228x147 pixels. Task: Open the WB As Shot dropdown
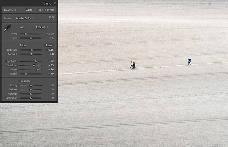coord(42,27)
